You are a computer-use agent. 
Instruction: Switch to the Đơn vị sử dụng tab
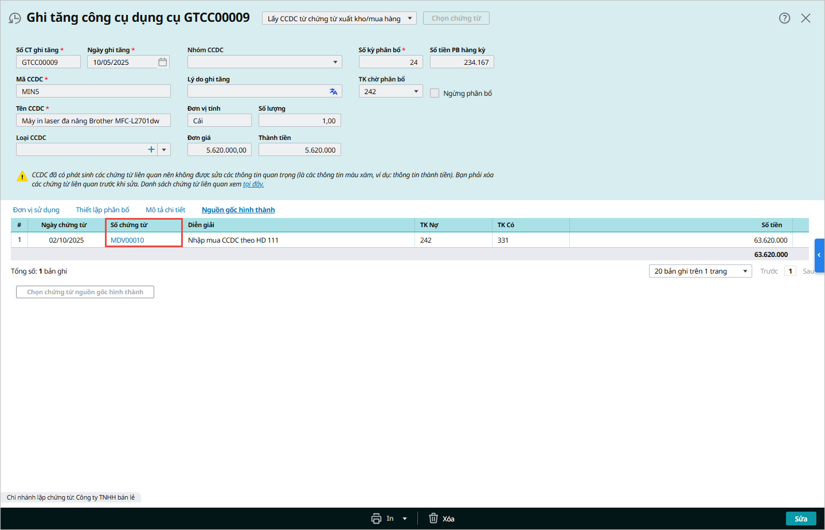tap(36, 210)
